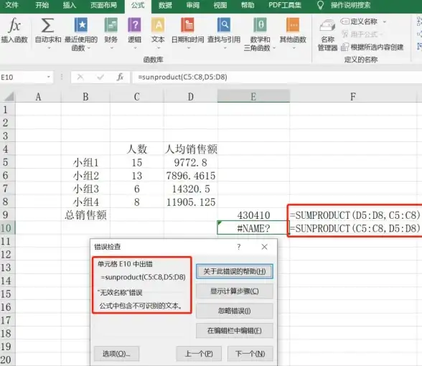Open the Financial (财务) functions icon
The width and height of the screenshot is (422, 366).
tap(111, 25)
